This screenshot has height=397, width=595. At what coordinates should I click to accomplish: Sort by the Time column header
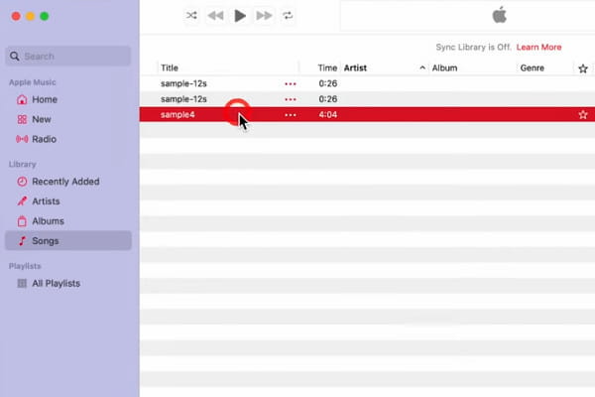coord(327,68)
